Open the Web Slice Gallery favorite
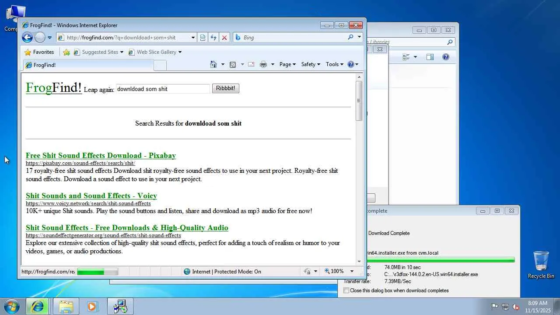 [154, 52]
